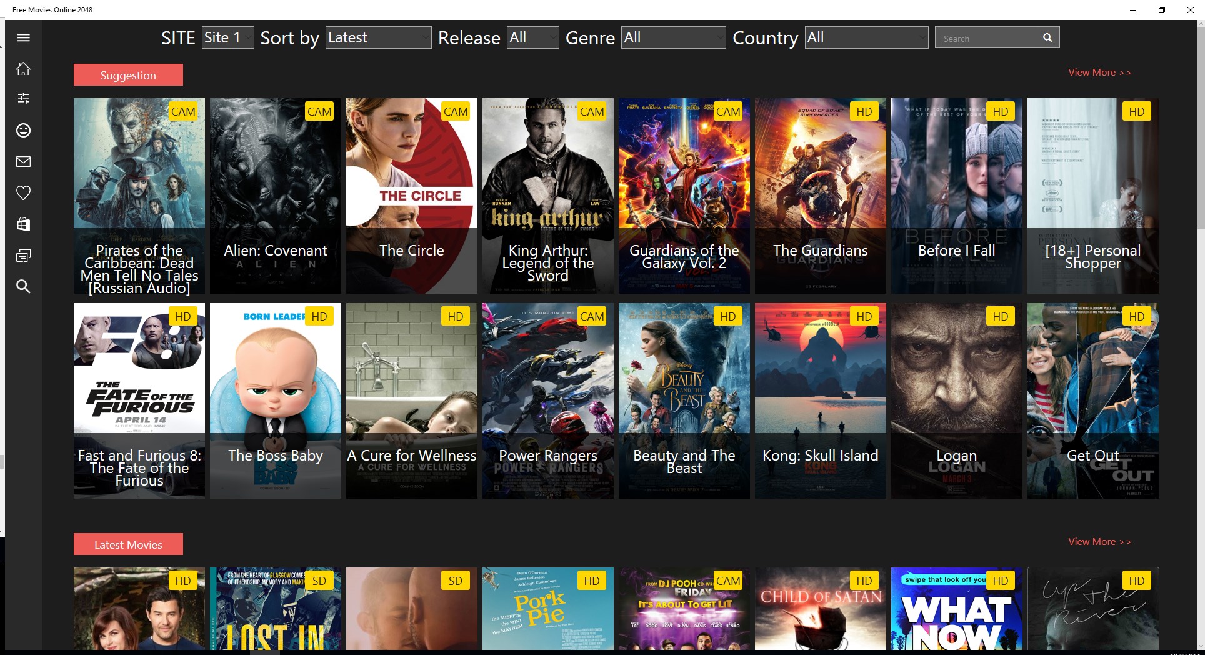The image size is (1205, 655).
Task: Open the What Now movie poster
Action: click(957, 609)
